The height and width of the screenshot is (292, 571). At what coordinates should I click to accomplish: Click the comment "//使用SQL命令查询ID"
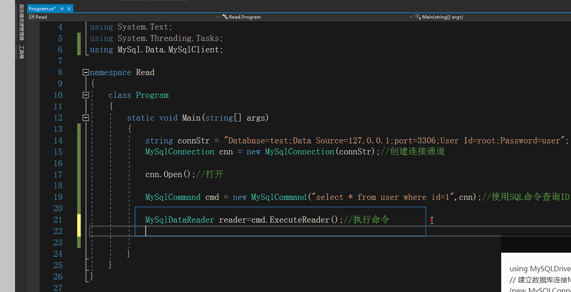526,197
